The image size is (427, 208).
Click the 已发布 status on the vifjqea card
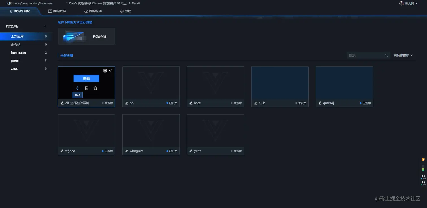coord(107,151)
